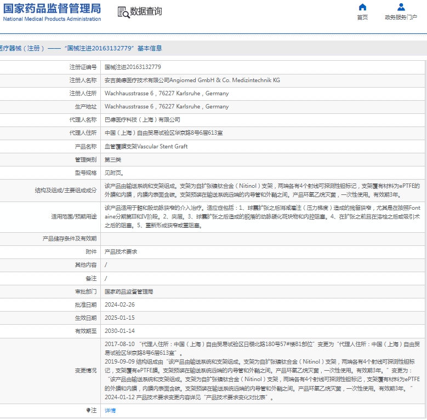Click the National Medical Products Administration subtitle
This screenshot has height=420, width=427.
point(52,19)
